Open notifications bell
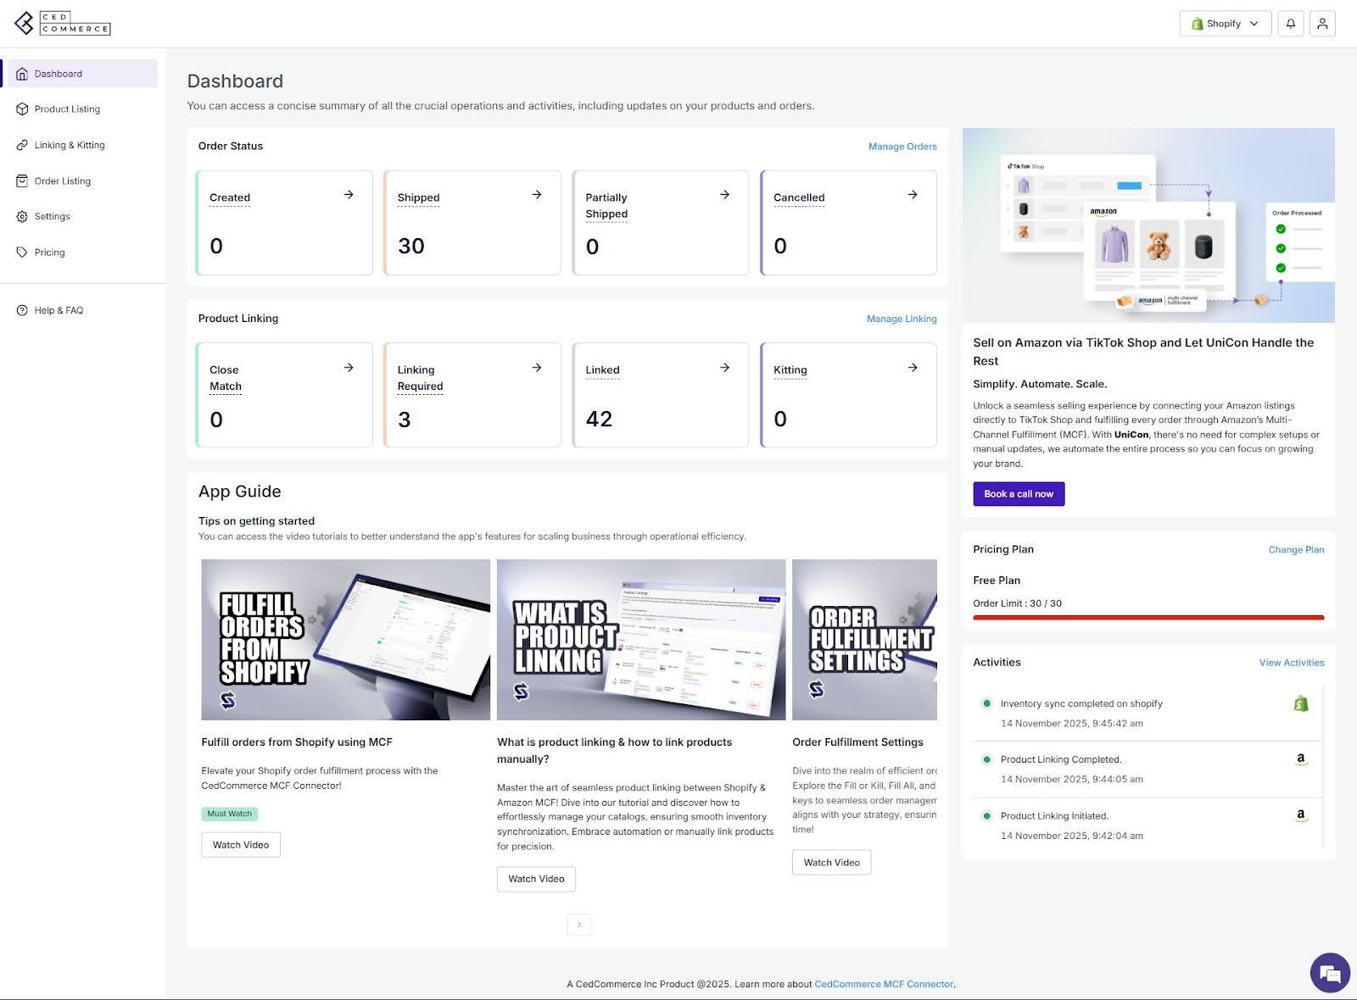Image resolution: width=1357 pixels, height=1000 pixels. coord(1290,23)
